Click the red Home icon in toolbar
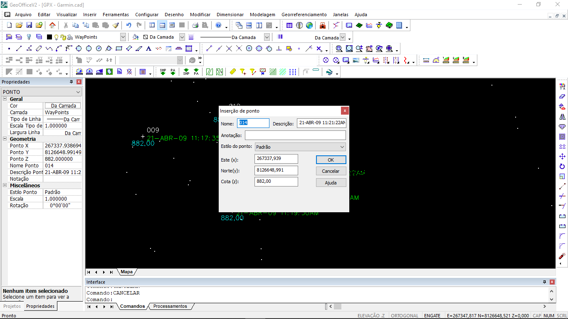 pos(52,25)
